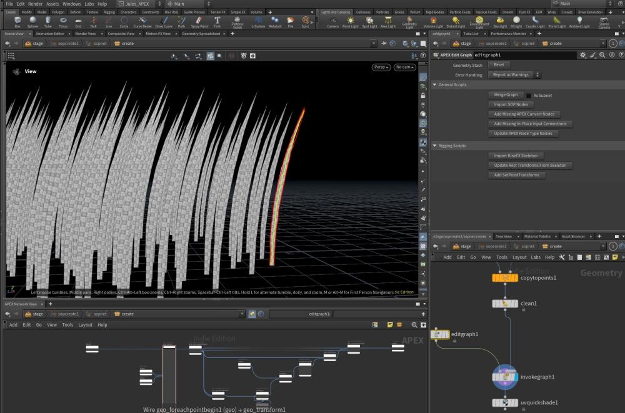625x413 pixels.
Task: Switch to the Performance Monitor tab
Action: point(508,34)
